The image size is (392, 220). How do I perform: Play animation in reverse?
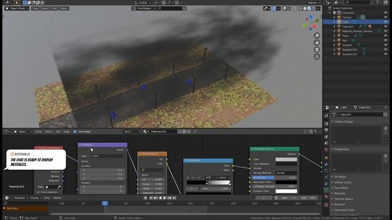pos(160,198)
